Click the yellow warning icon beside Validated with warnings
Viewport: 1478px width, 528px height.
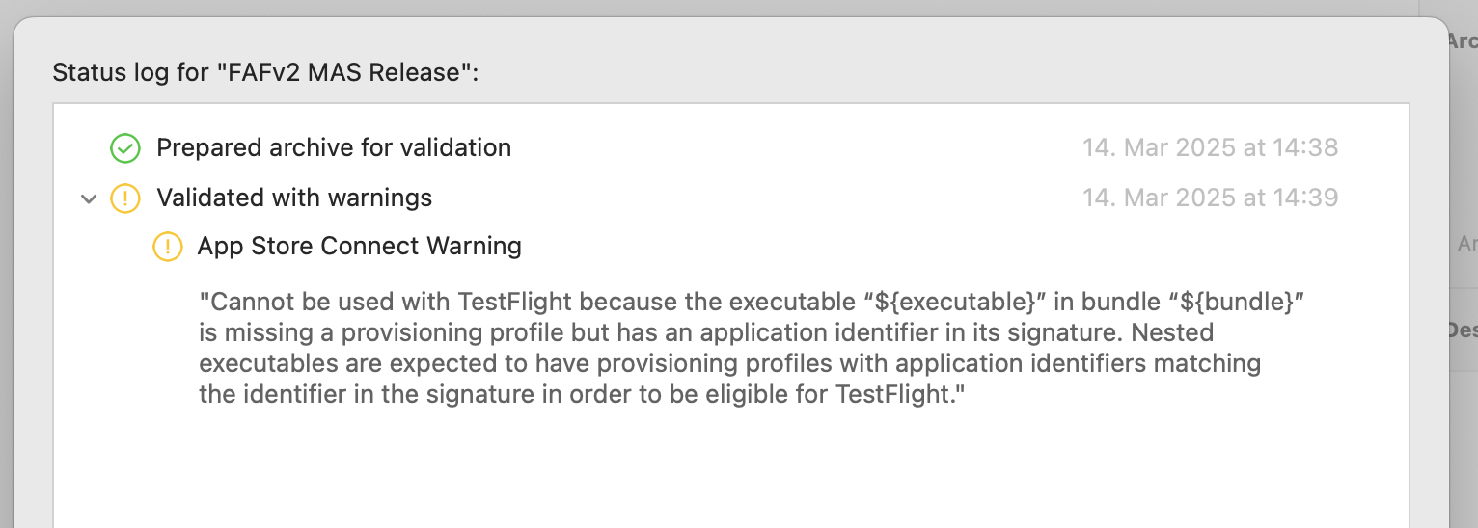tap(124, 198)
